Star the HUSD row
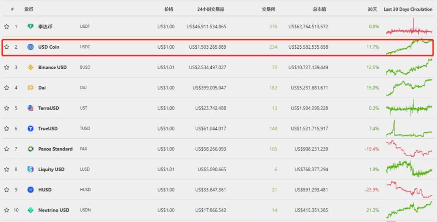The width and height of the screenshot is (437, 222). [7, 190]
